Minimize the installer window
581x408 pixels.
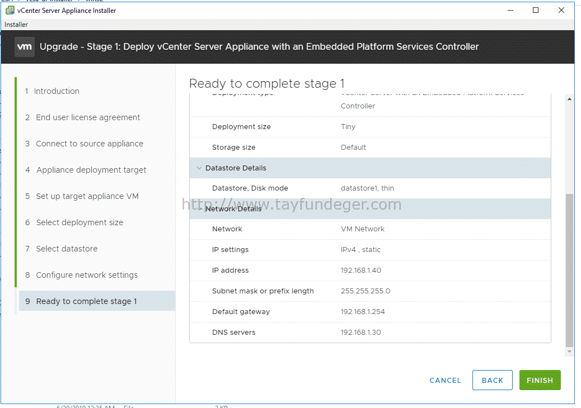(510, 11)
